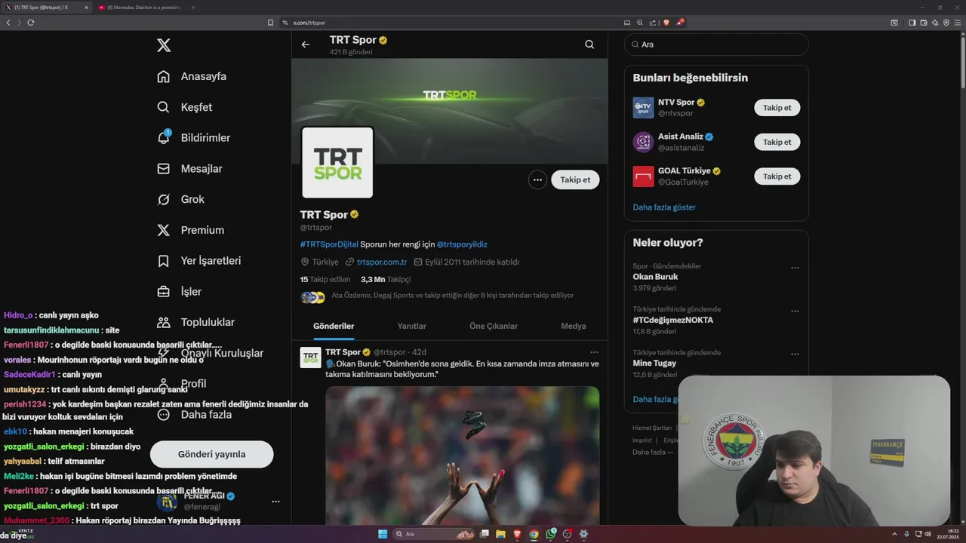Open Mine Tugay trending topic
The width and height of the screenshot is (966, 543).
(x=654, y=363)
